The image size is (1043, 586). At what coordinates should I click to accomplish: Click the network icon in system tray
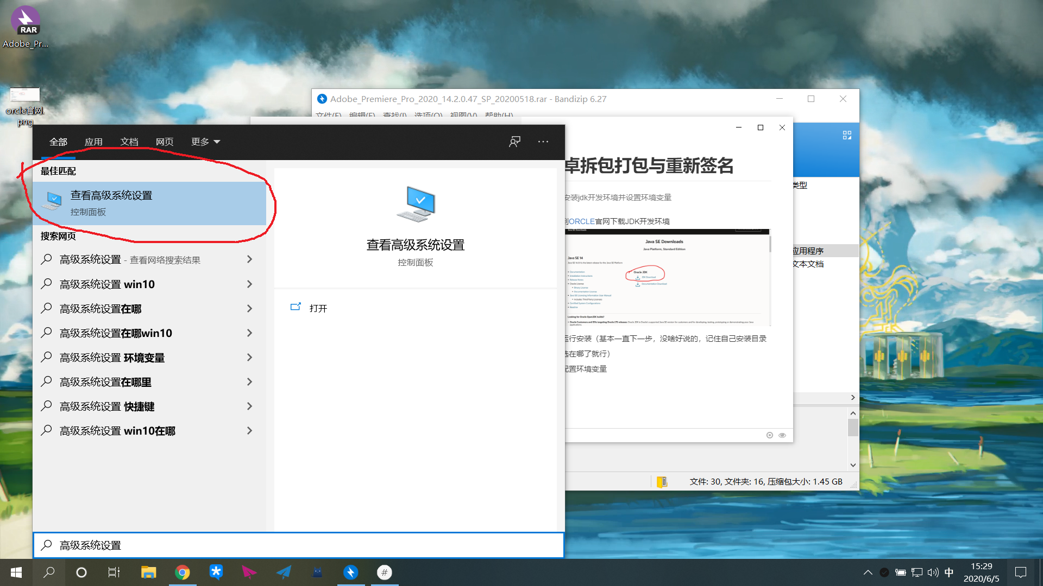[917, 572]
